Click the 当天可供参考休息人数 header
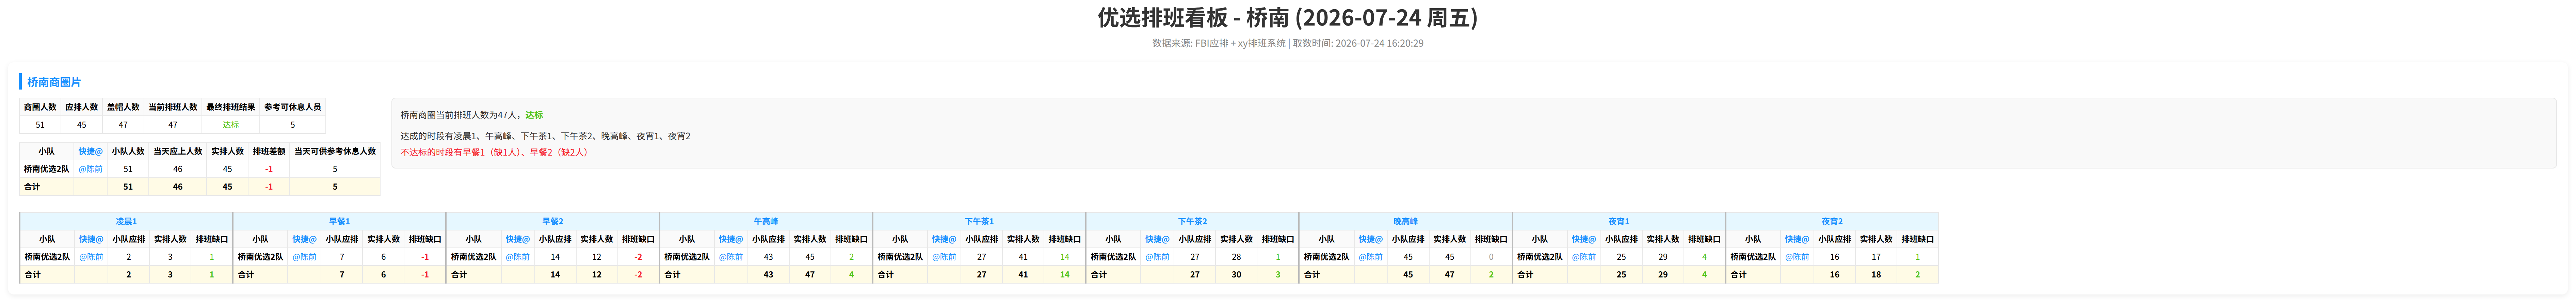The width and height of the screenshot is (2576, 304). (x=335, y=152)
